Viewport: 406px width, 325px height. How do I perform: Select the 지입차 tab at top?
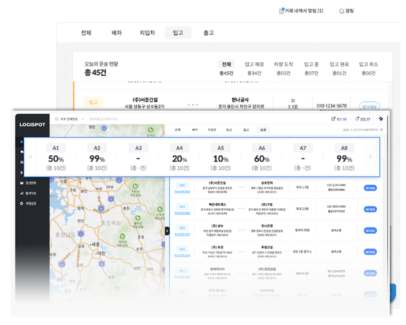point(147,33)
